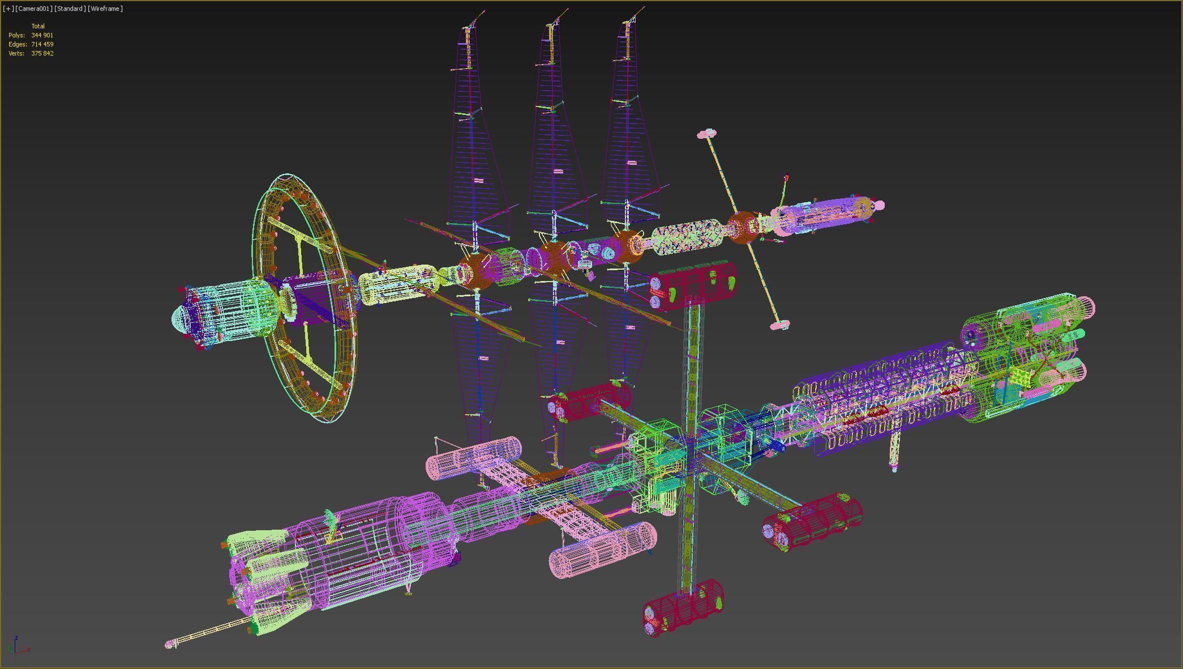Click the Verts count 375 842
The image size is (1183, 669).
42,53
